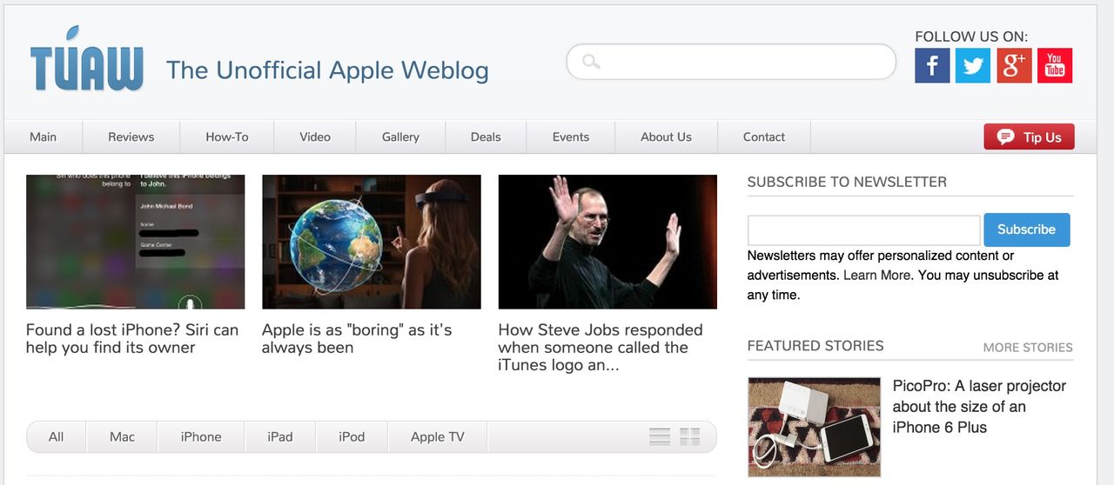Open the MORE STORIES link

coord(1028,347)
